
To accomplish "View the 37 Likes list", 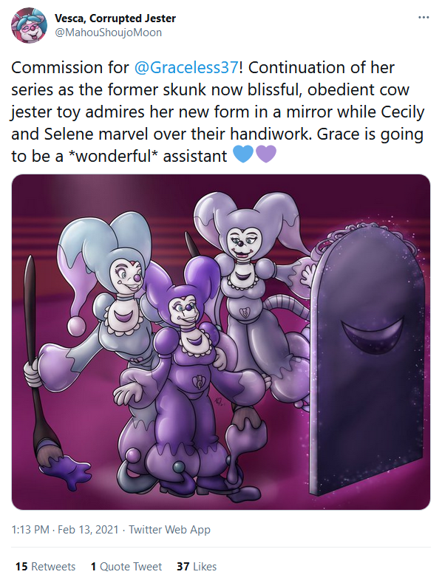I will tap(197, 566).
